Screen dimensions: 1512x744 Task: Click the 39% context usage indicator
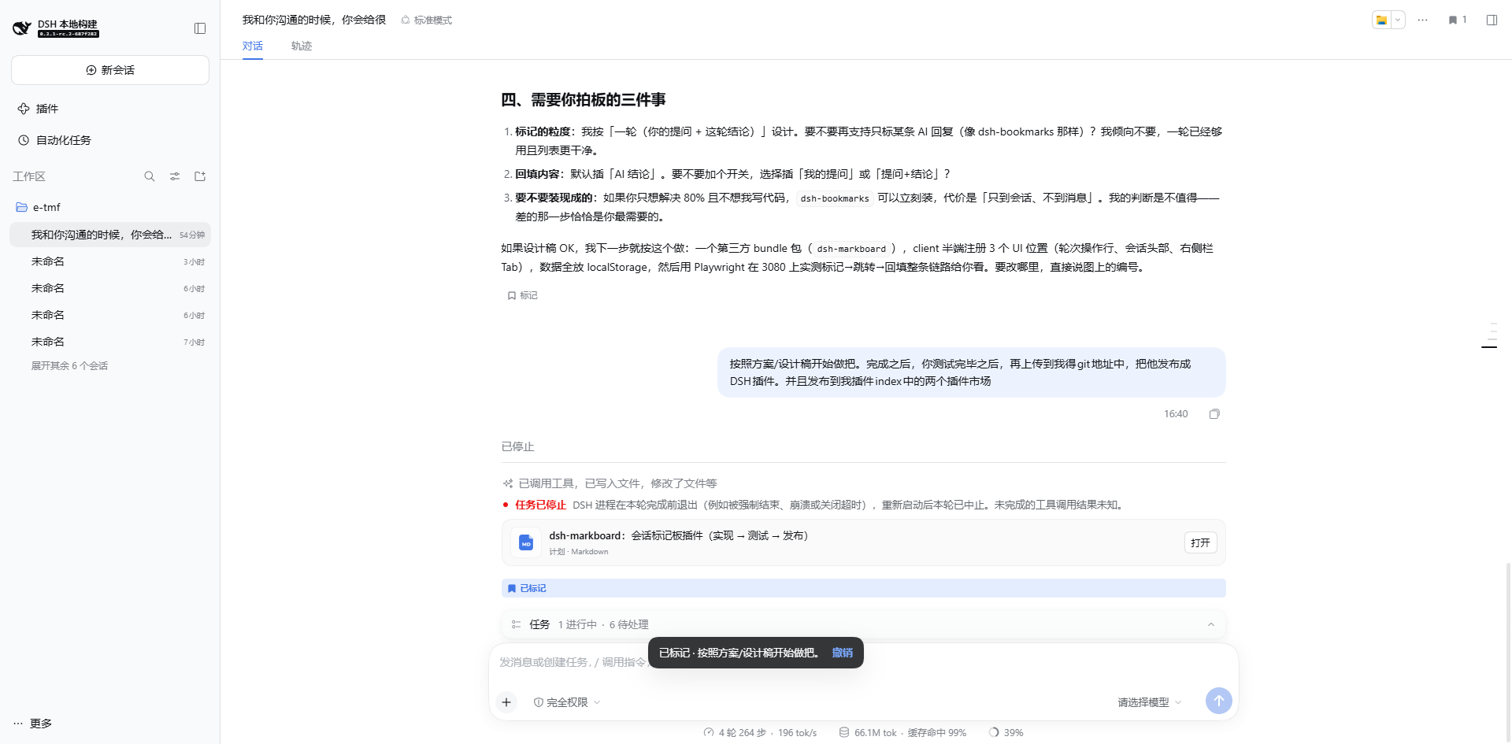point(1006,732)
